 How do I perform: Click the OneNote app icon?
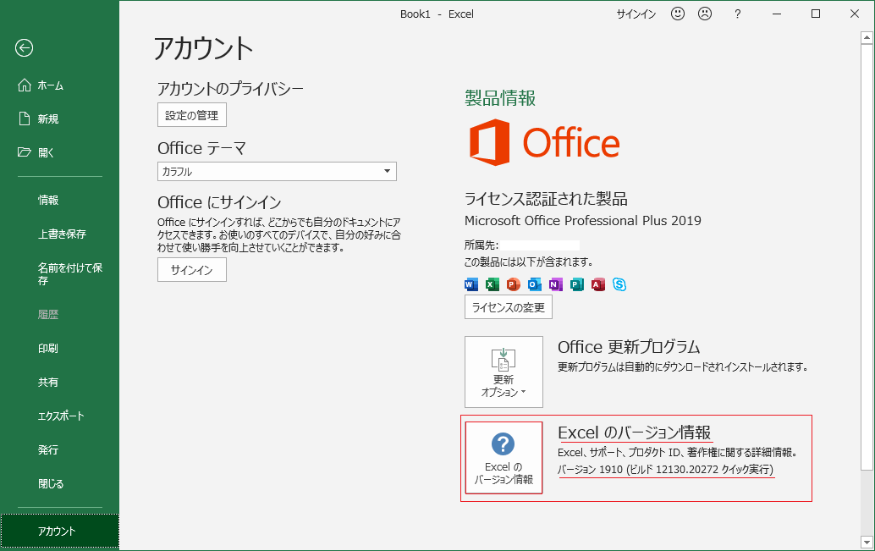(x=555, y=284)
